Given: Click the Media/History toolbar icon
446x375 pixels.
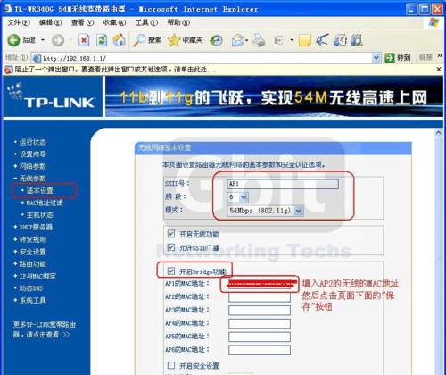Looking at the screenshot, I should 216,40.
